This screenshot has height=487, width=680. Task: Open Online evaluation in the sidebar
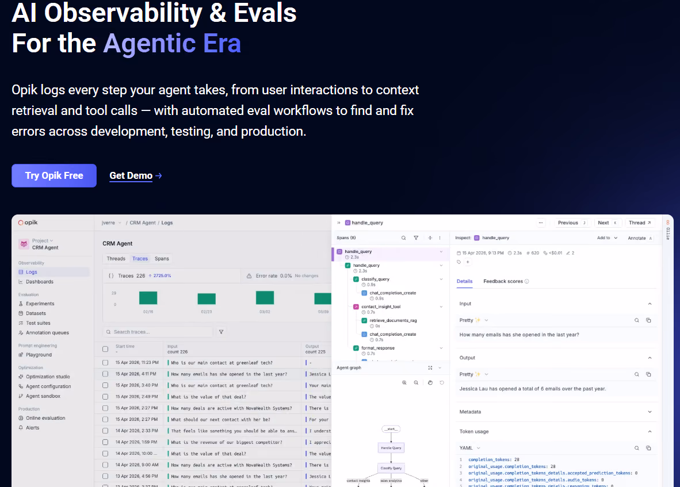coord(45,418)
